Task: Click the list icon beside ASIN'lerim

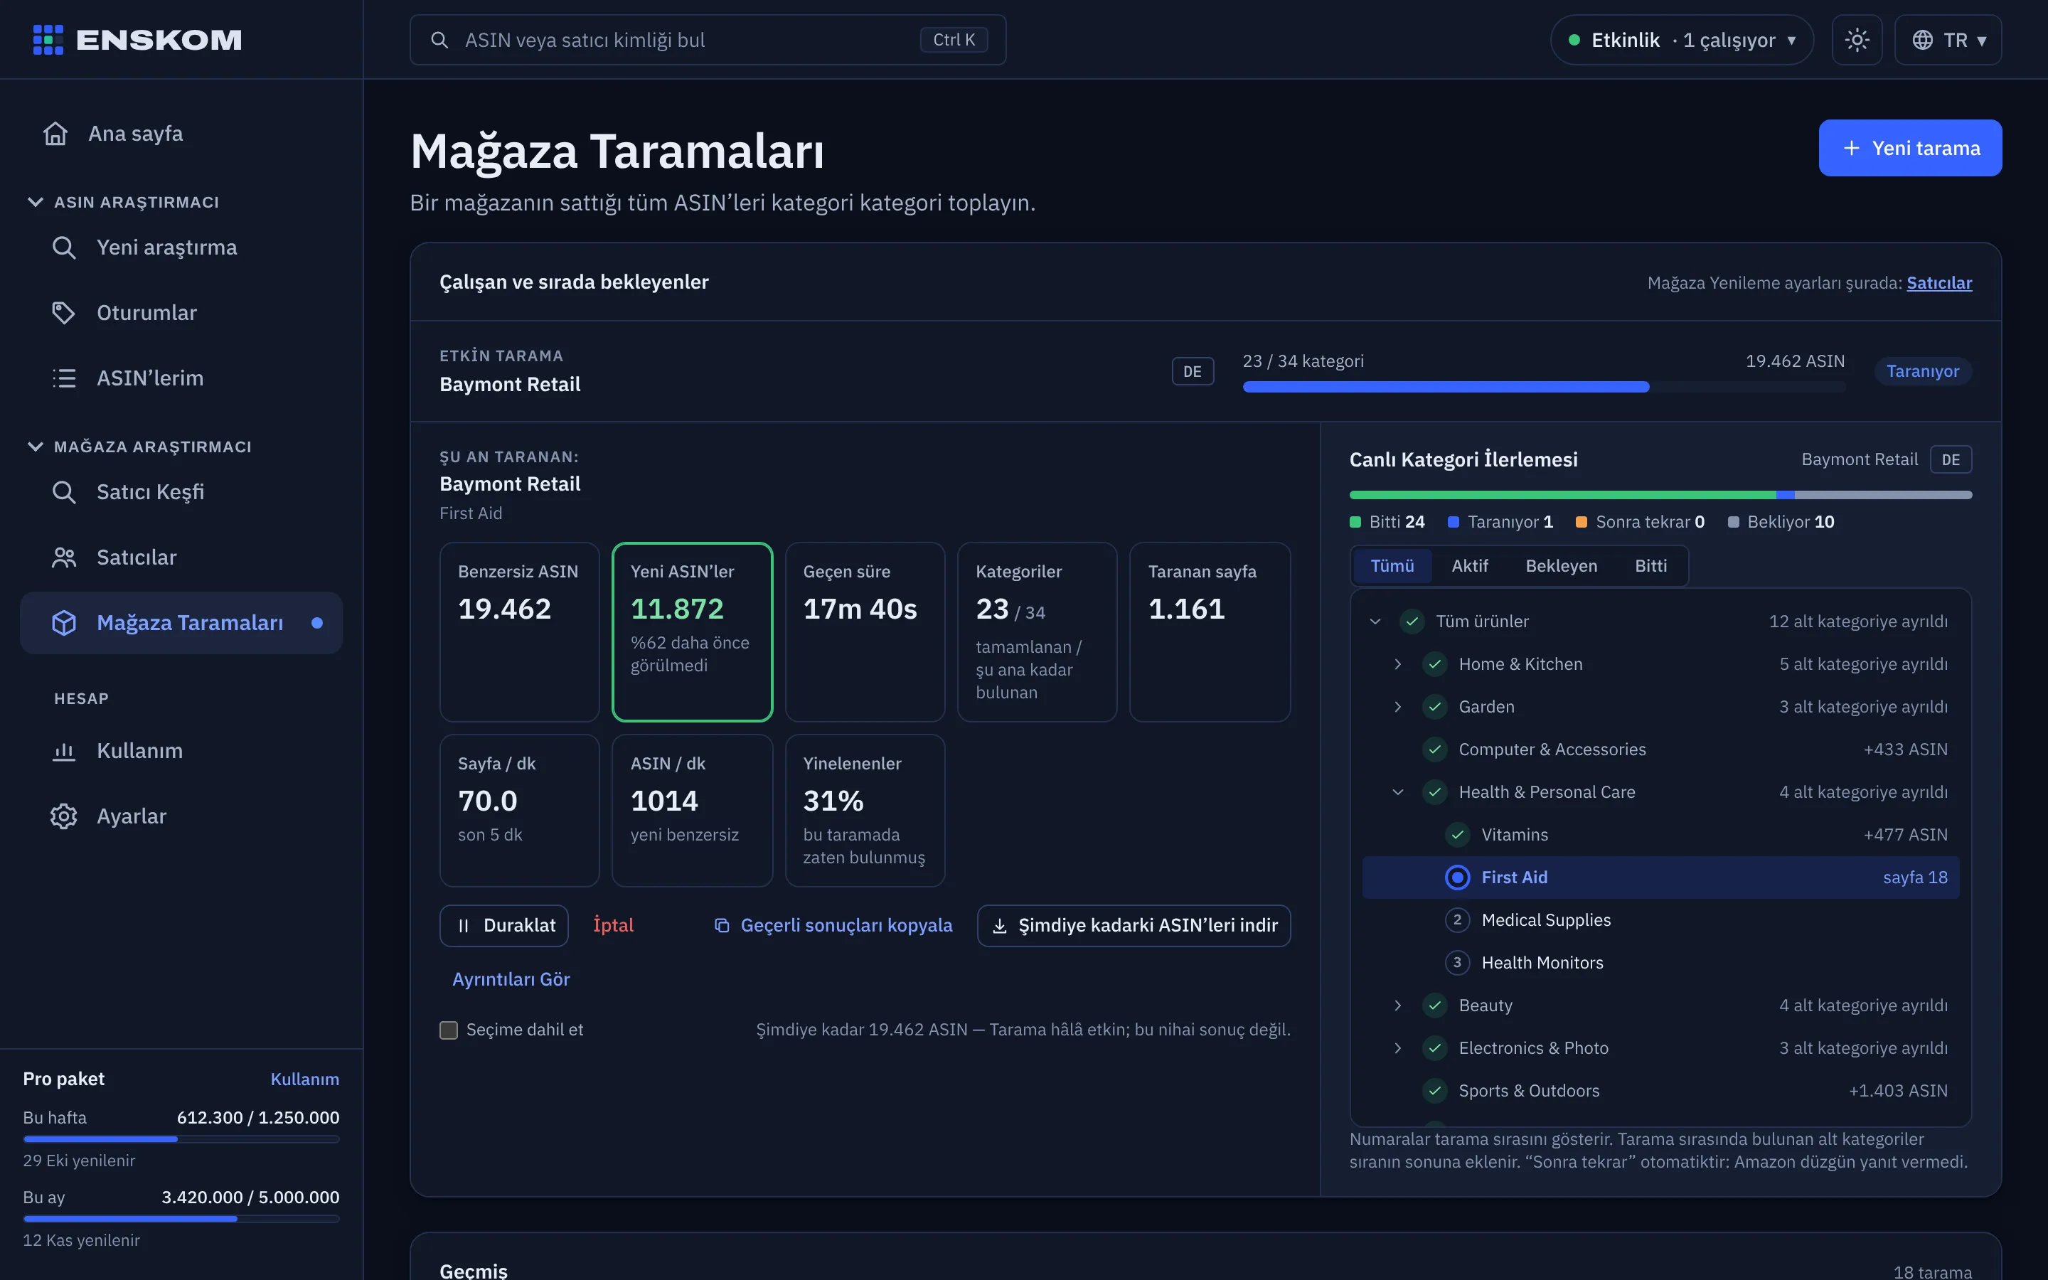Action: [x=64, y=378]
